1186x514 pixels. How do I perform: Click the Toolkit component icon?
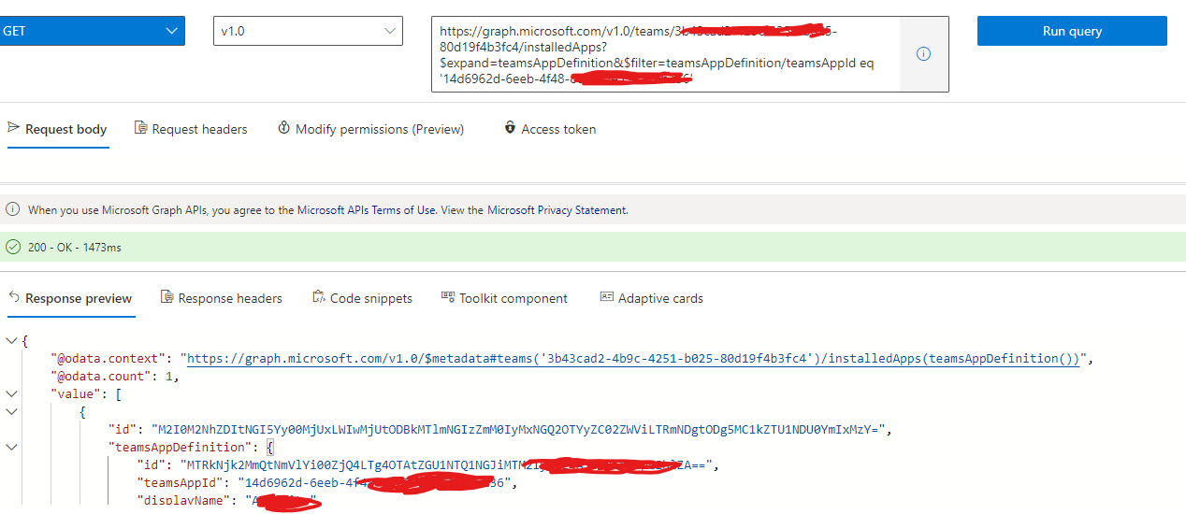coord(447,298)
